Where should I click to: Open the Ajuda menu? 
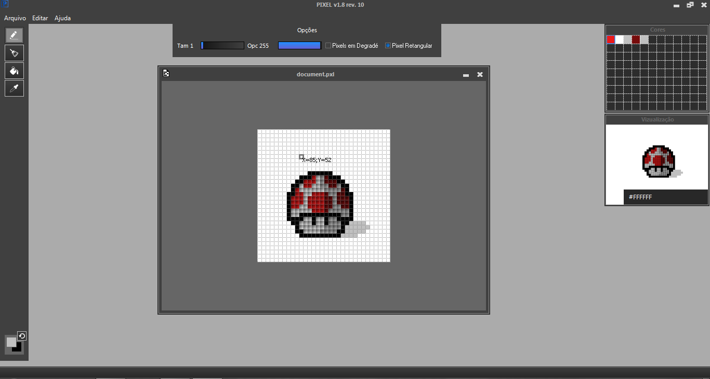click(62, 18)
